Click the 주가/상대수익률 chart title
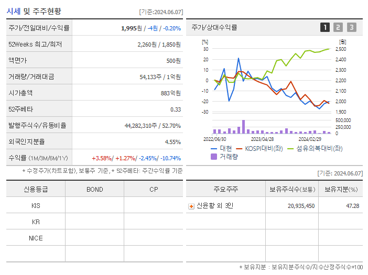This screenshot has width=368, height=275. point(214,27)
